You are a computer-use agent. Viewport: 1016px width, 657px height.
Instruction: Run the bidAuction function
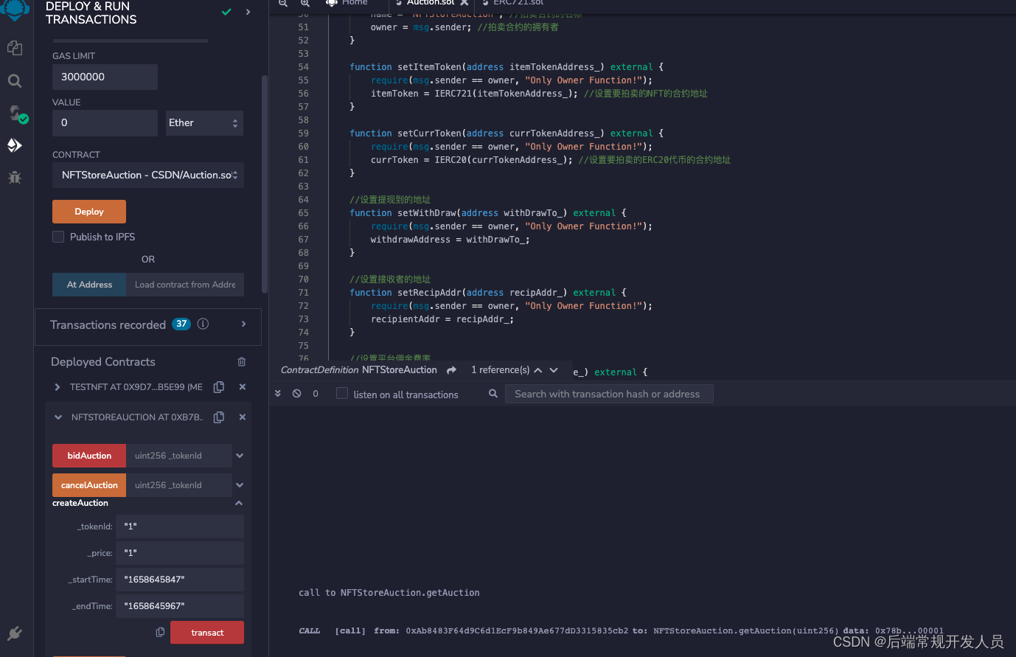(89, 456)
